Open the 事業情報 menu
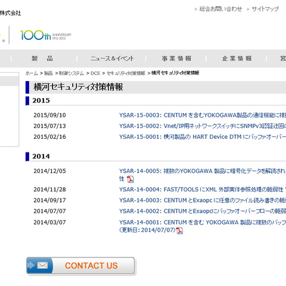286x286 pixels. [176, 58]
